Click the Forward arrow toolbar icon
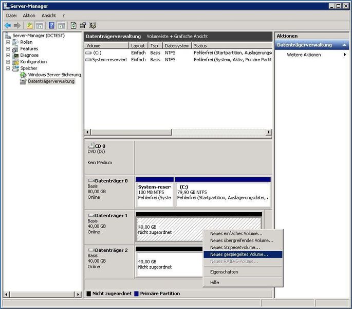 [x=17, y=25]
